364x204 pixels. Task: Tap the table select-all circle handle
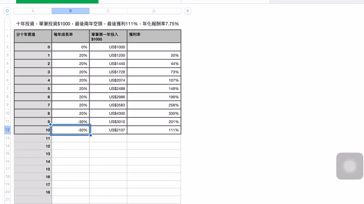(x=7, y=11)
